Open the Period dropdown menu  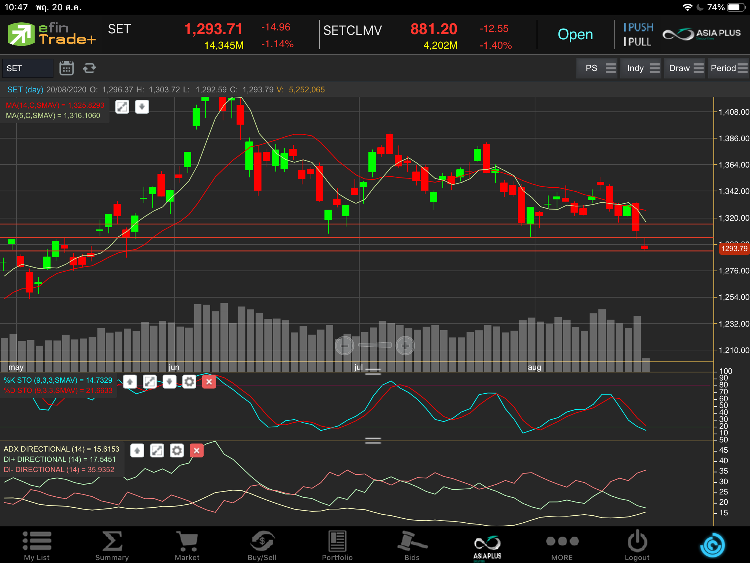(x=728, y=68)
